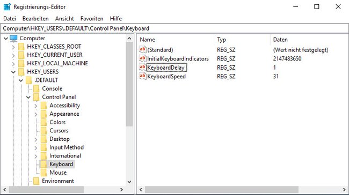Viewport: 349px width, 195px height.
Task: Click the Input Method folder icon
Action: coord(43,147)
